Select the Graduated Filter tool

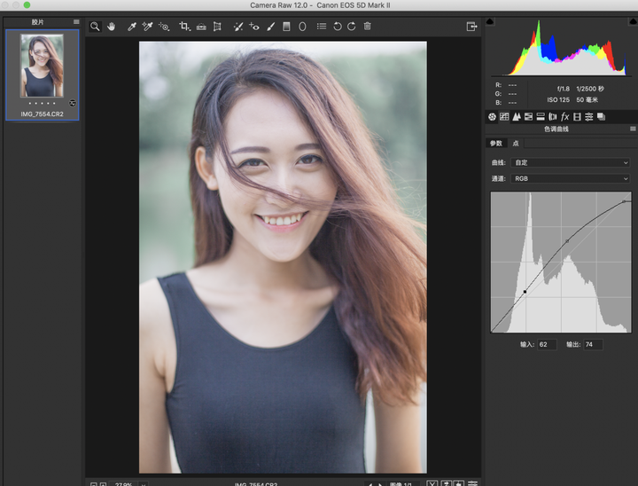click(286, 27)
